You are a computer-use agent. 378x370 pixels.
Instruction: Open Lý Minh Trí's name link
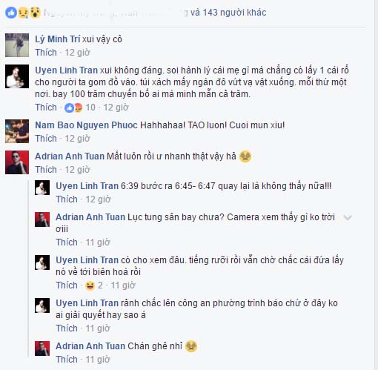58,39
